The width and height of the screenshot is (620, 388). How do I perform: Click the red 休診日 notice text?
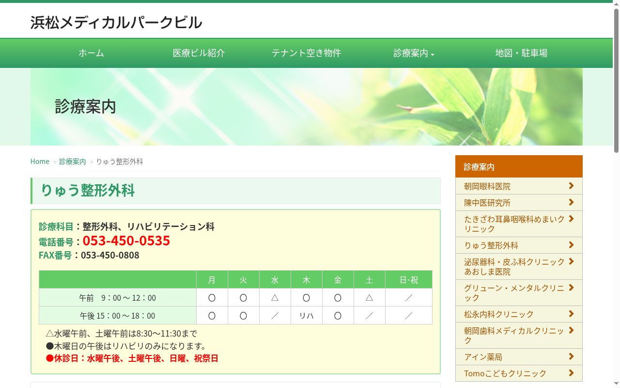(132, 358)
